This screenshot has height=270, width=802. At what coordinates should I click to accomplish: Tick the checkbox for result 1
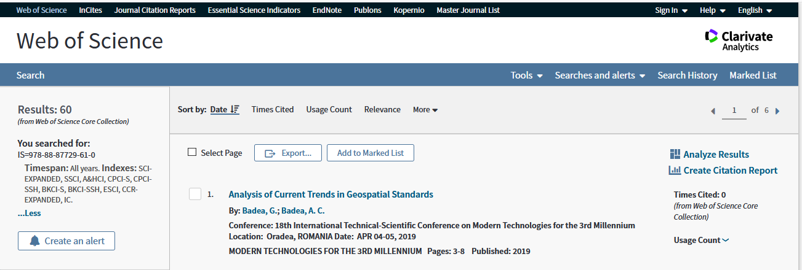pos(195,195)
